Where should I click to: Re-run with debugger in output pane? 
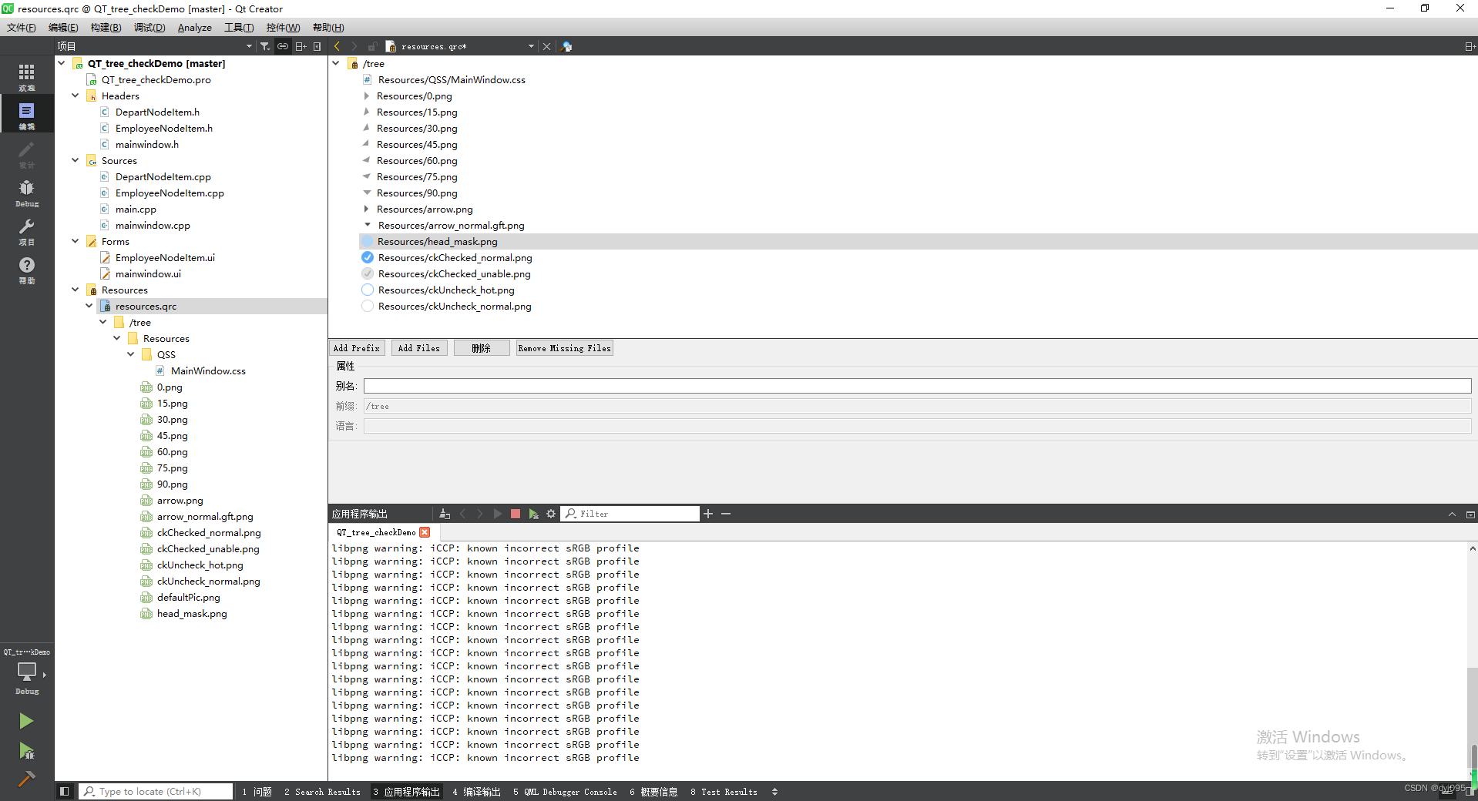click(533, 514)
